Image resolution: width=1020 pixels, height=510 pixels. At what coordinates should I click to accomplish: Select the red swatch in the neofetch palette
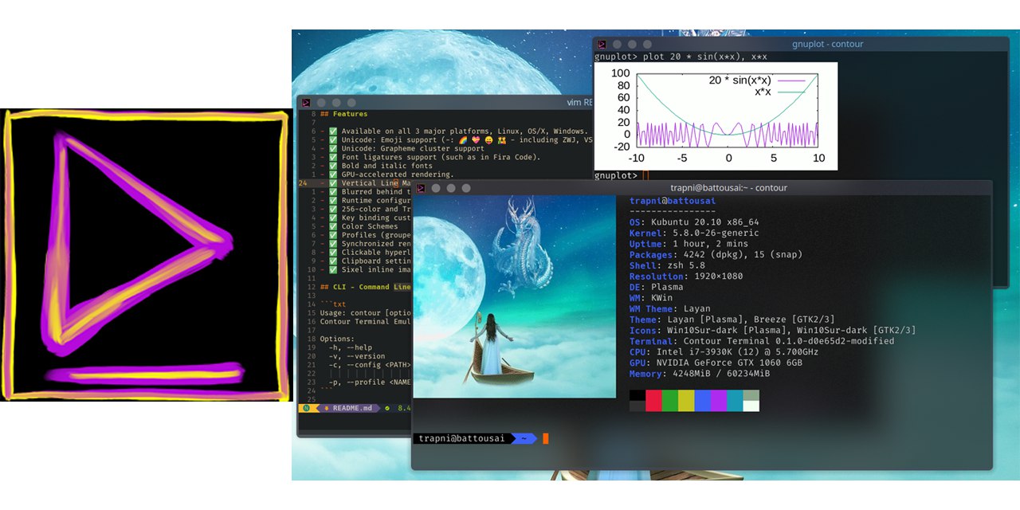(653, 400)
